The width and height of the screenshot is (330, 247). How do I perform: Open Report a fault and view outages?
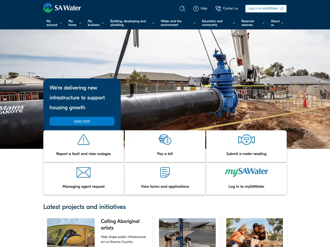click(x=84, y=154)
